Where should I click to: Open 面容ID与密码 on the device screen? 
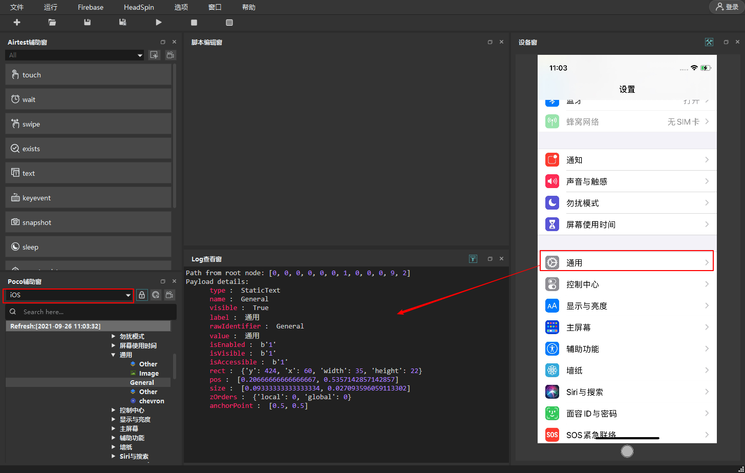click(x=627, y=413)
